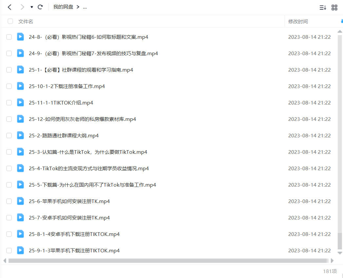Tick checkbox for 25-8-1-4安卓手机下载注册TIKTOK

(9, 234)
